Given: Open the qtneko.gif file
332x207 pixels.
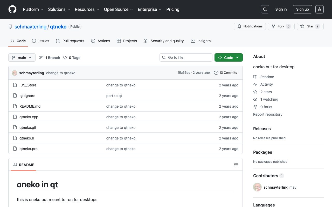Looking at the screenshot, I should pos(28,128).
